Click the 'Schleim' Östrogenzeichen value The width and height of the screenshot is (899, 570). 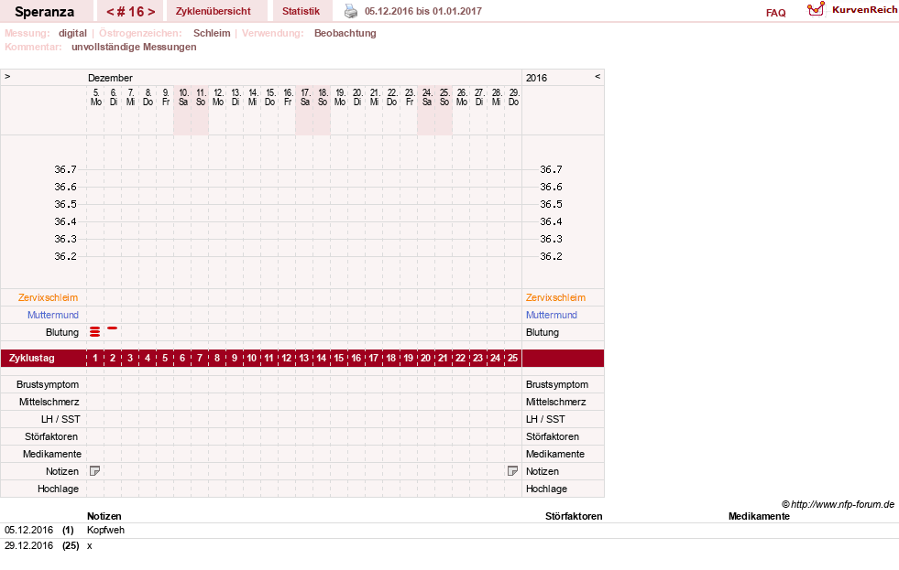212,33
